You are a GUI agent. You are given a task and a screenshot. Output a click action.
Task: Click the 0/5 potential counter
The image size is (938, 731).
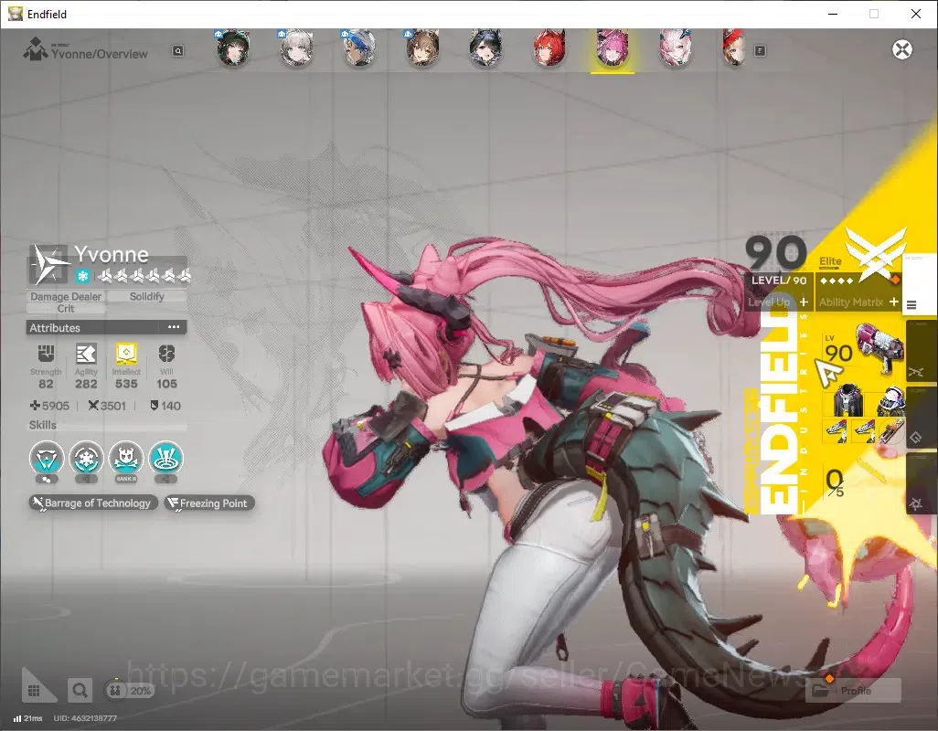[x=835, y=483]
